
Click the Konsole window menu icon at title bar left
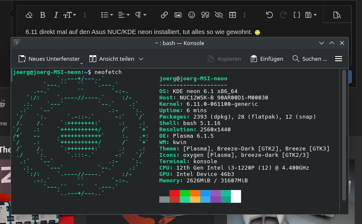17,43
